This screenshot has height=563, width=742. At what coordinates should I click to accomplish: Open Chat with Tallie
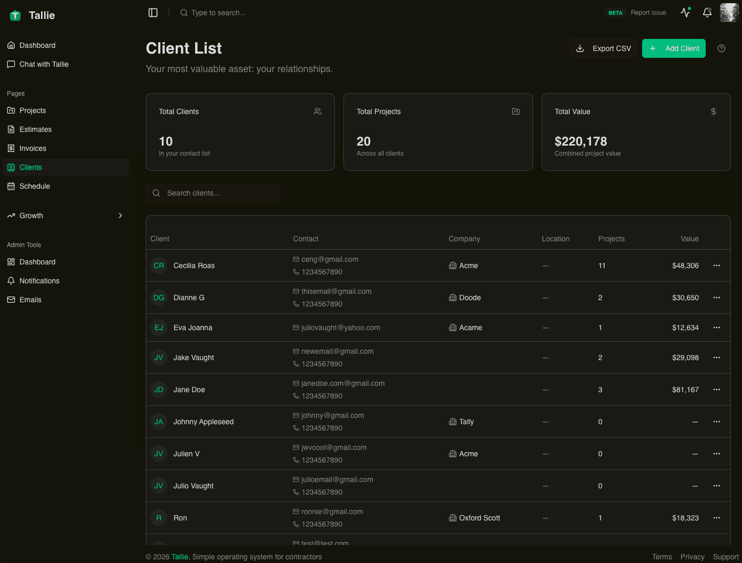point(44,64)
